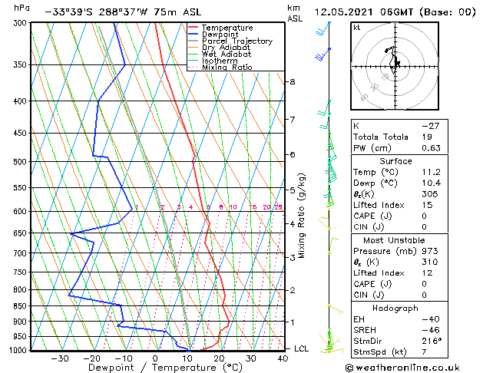
Task: Click the SREH value '-46'
Action: coord(431,330)
